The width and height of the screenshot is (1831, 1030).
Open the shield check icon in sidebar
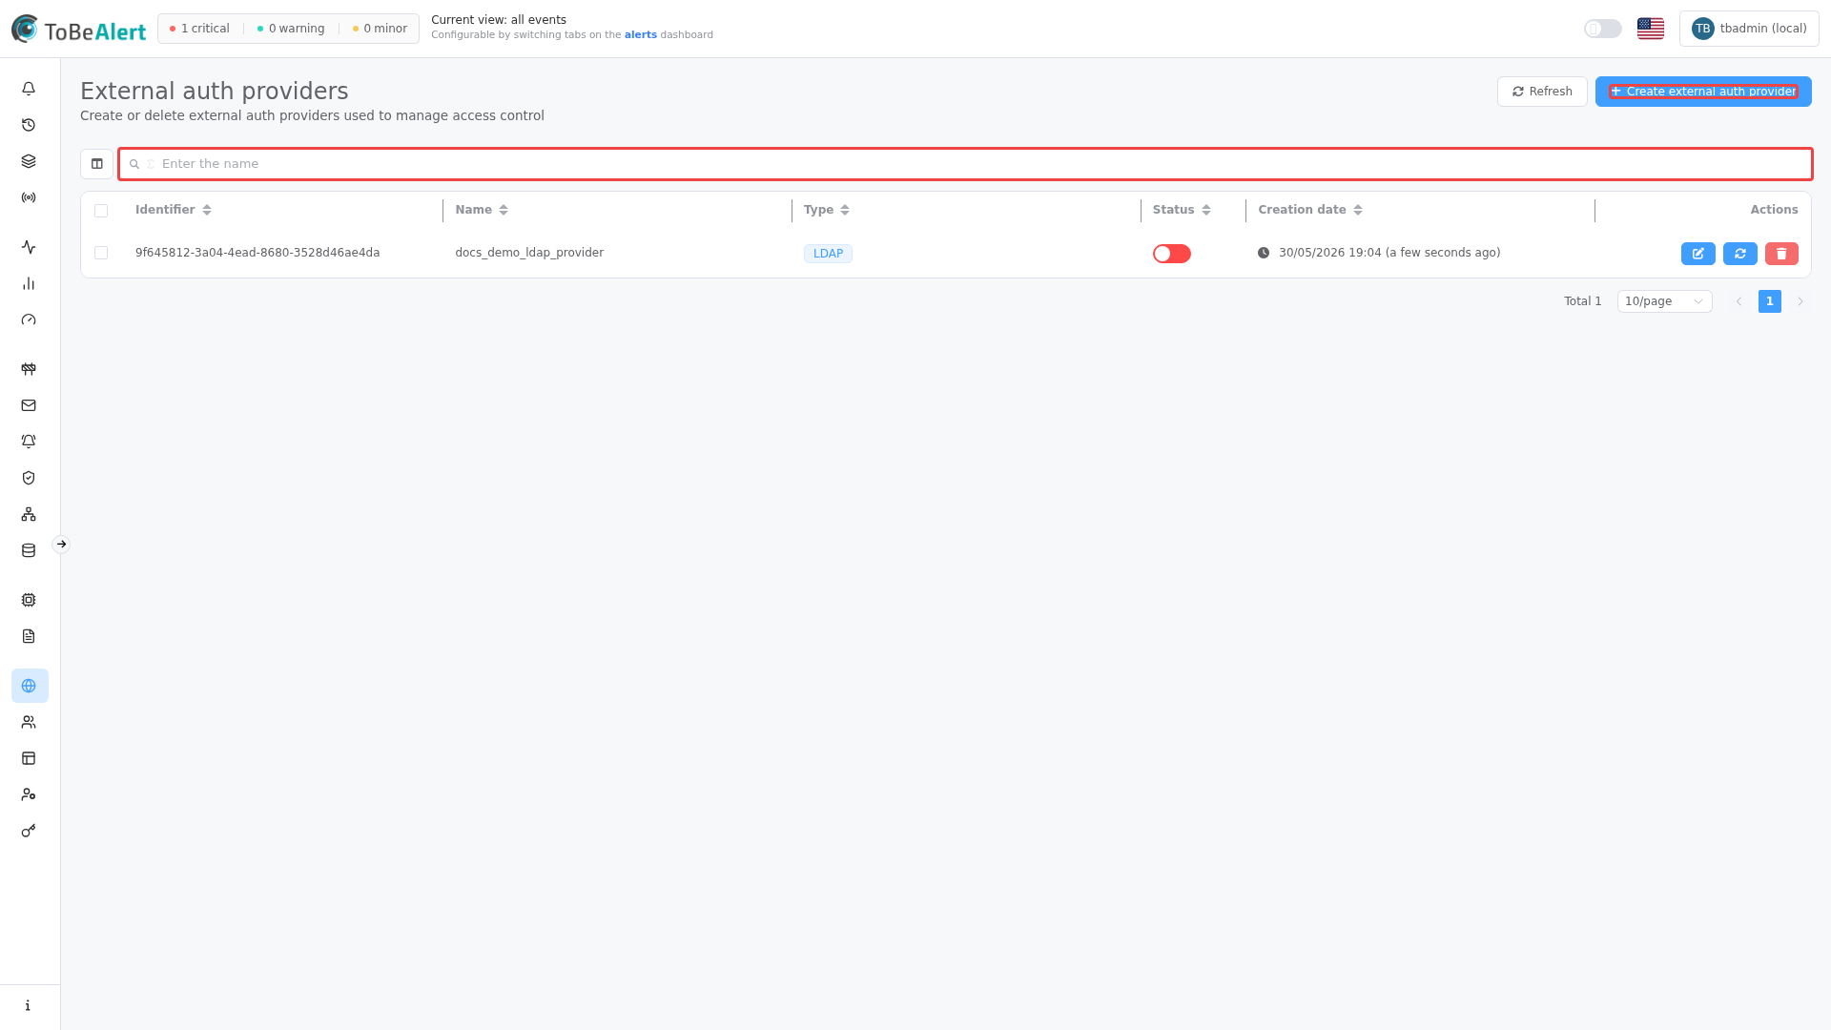click(29, 478)
